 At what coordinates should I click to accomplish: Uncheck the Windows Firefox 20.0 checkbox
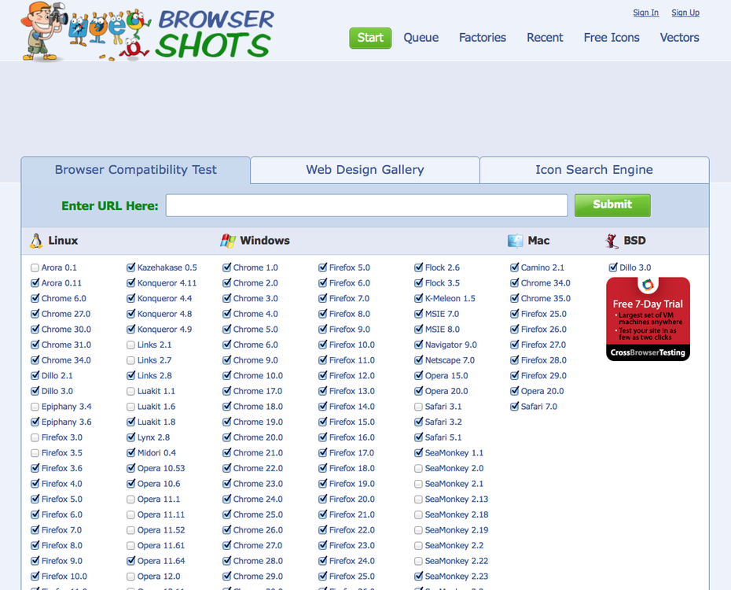(x=322, y=499)
